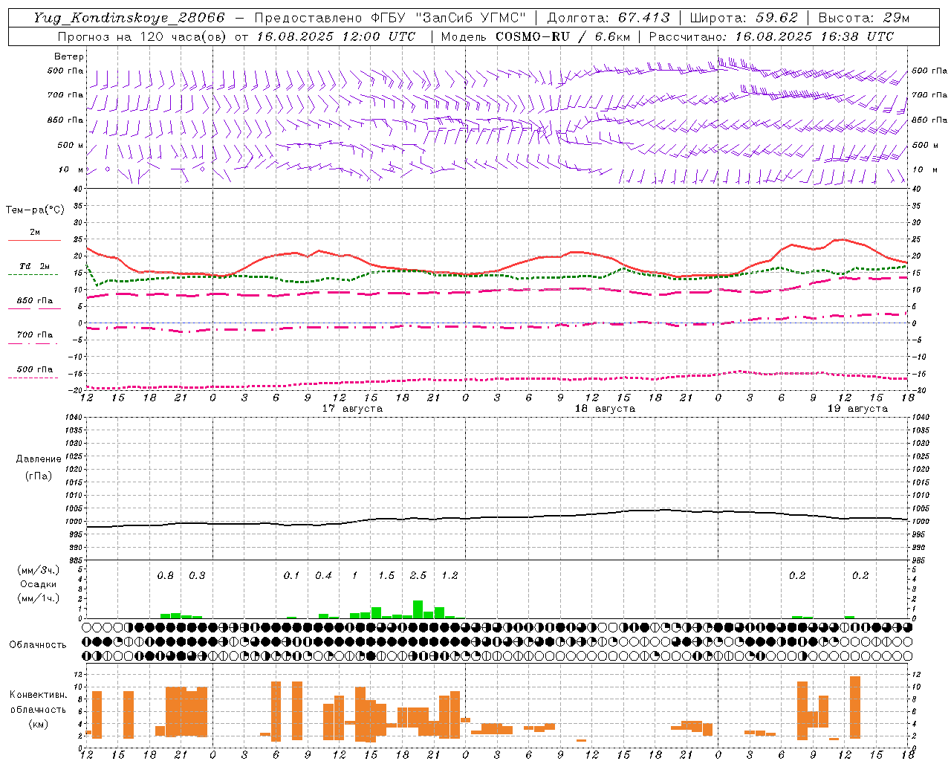This screenshot has width=951, height=761.
Task: Click the Тем-ра(°C) temperature axis label
Action: (35, 210)
